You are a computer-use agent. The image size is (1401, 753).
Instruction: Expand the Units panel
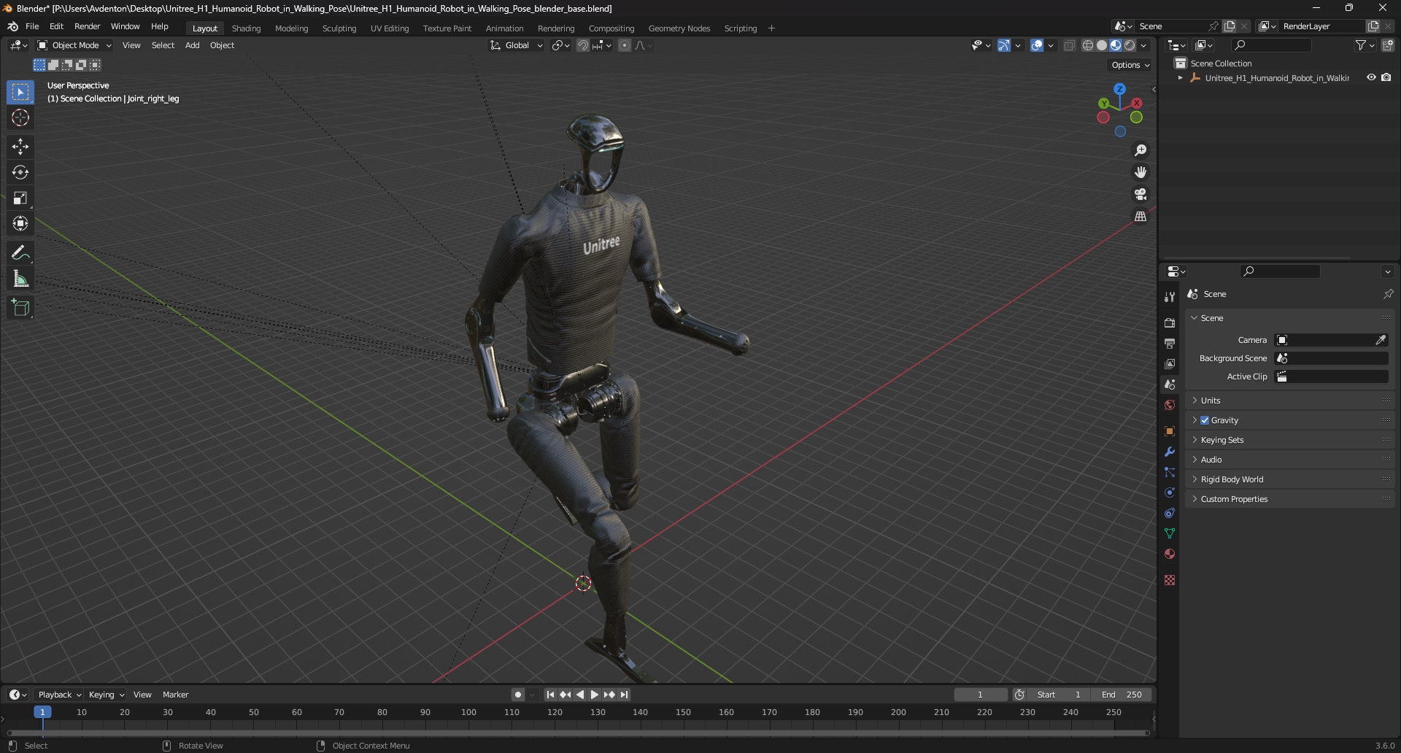click(1289, 401)
